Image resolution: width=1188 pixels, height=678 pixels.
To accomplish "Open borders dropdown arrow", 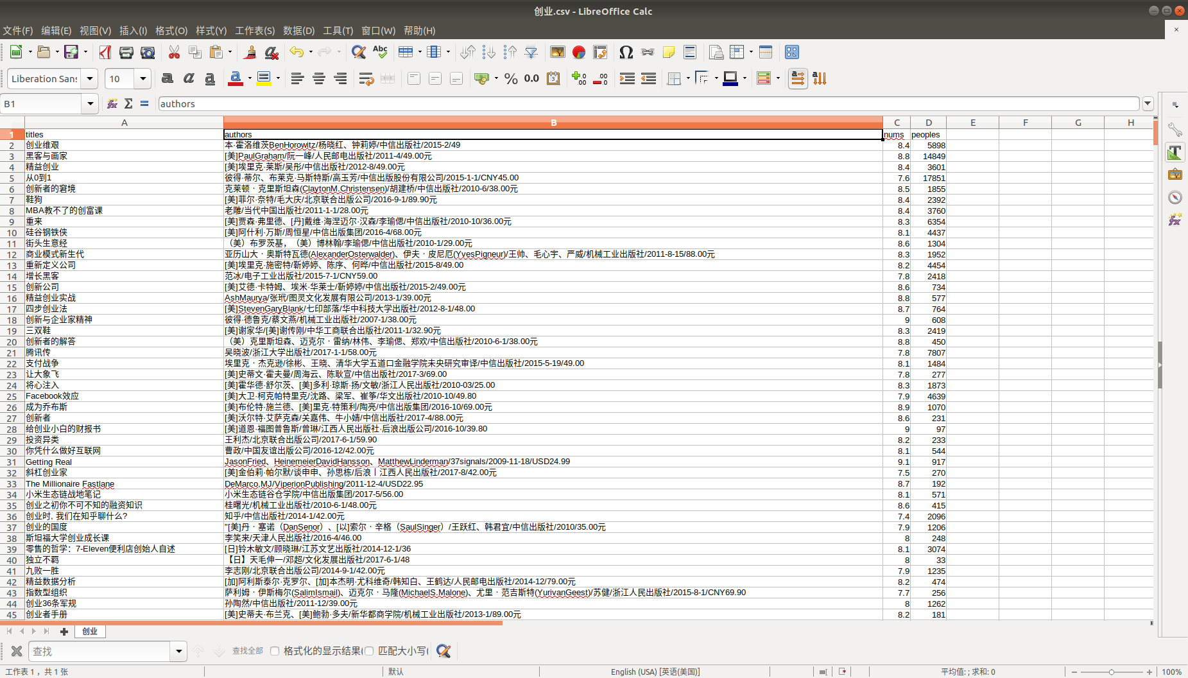I will click(x=687, y=78).
